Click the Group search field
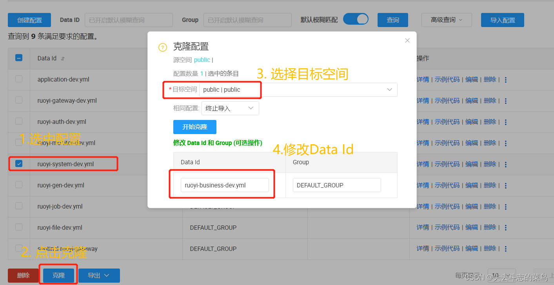This screenshot has width=554, height=285. pos(247,20)
